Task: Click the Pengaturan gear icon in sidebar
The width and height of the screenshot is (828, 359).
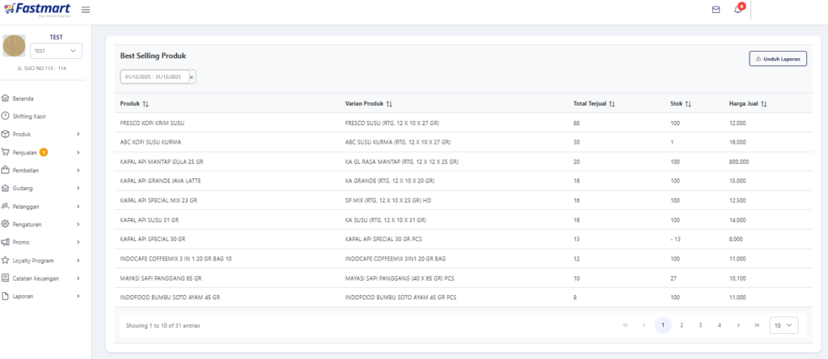Action: (x=6, y=224)
